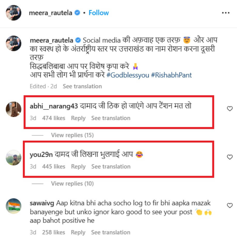237x239 pixels.
Task: Expand the 10 replies under you29n's comment
Action: (x=72, y=183)
